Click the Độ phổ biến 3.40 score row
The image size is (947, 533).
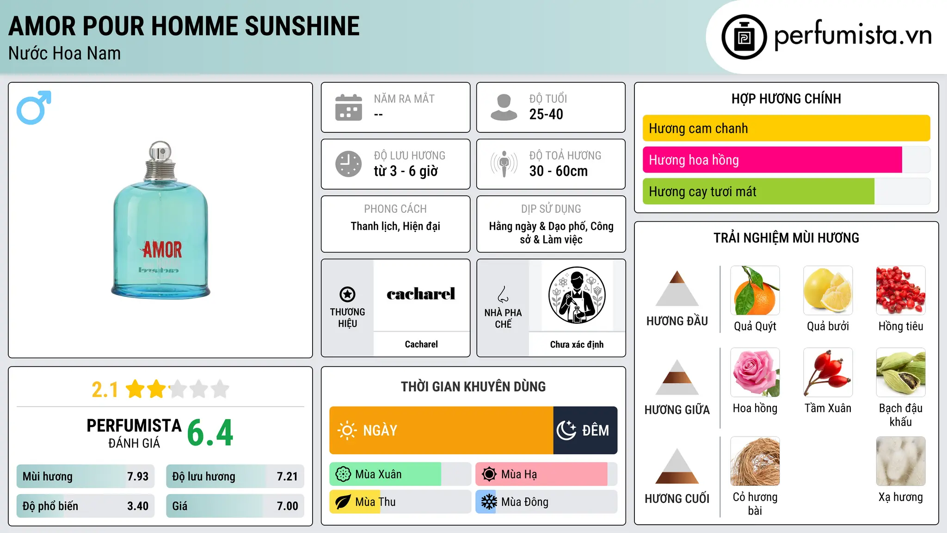[x=86, y=506]
